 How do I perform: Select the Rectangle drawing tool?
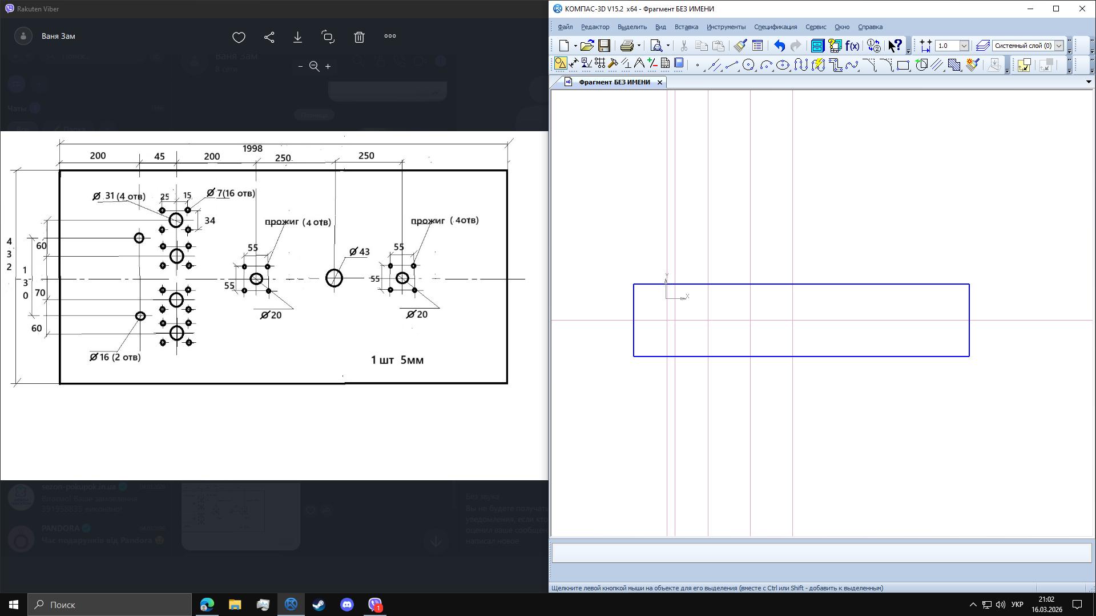tap(903, 65)
